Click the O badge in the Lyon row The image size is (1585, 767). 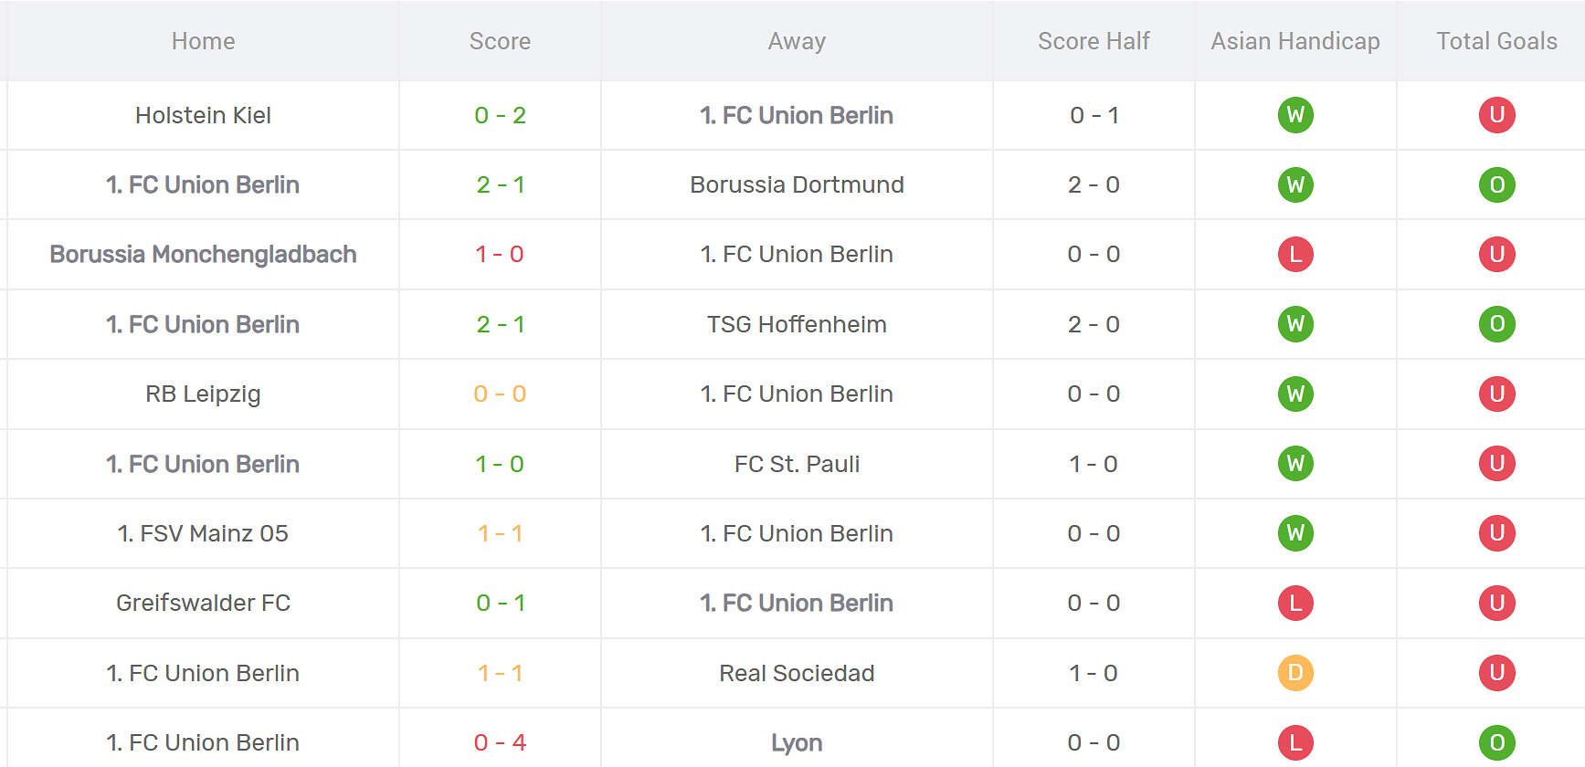pos(1496,742)
